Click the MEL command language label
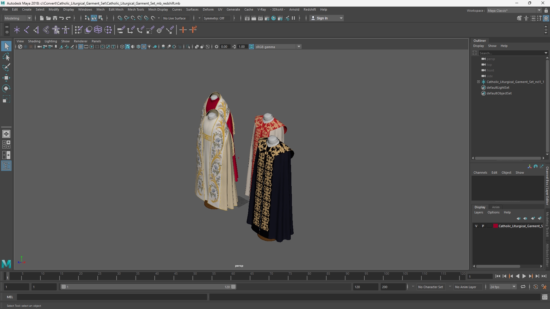 pyautogui.click(x=10, y=297)
